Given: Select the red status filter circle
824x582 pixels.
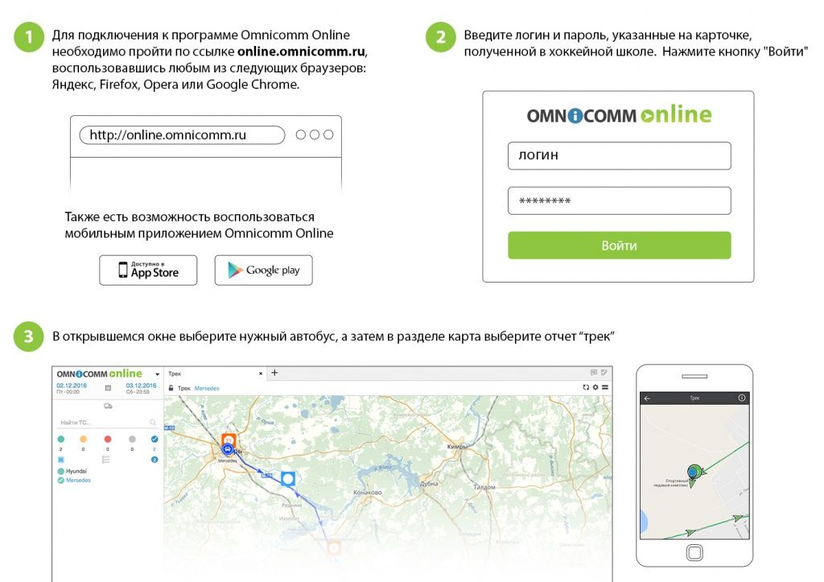Looking at the screenshot, I should click(x=108, y=439).
